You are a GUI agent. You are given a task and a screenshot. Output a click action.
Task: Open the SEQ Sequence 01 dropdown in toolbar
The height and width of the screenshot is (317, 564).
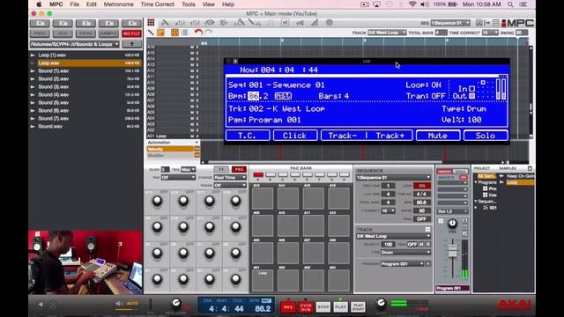click(x=450, y=23)
